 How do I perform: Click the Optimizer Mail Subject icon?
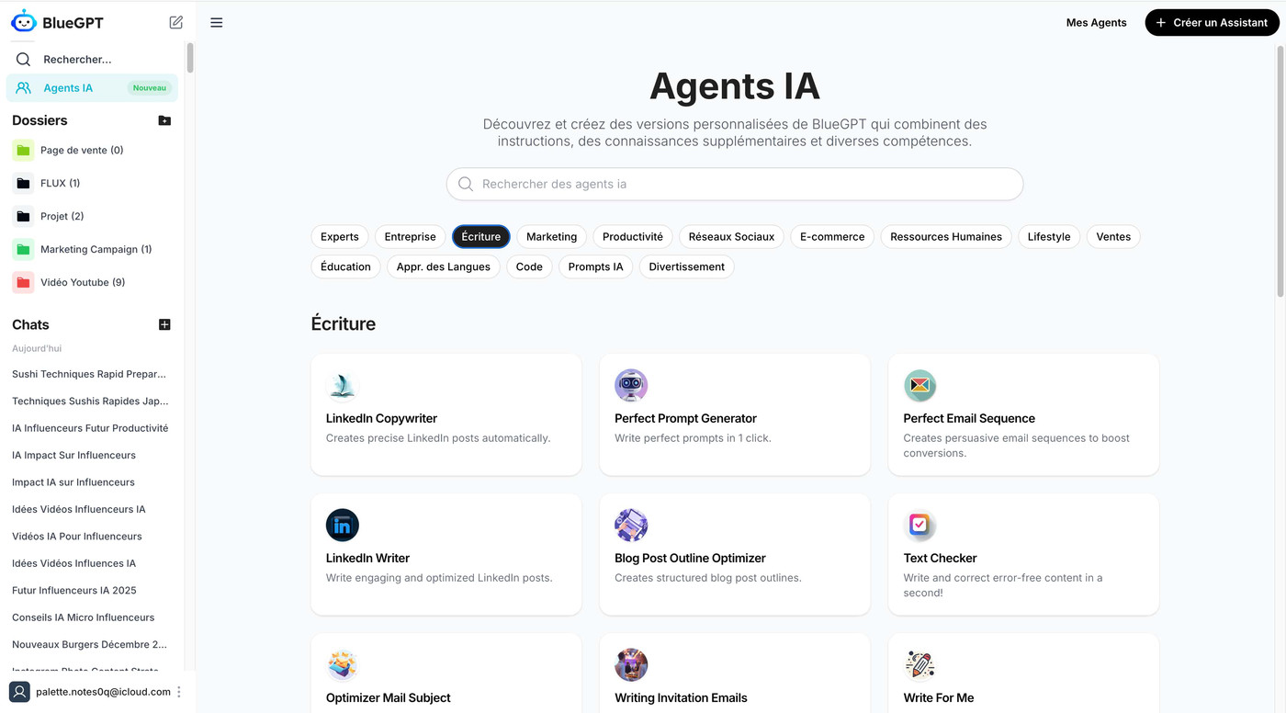343,665
